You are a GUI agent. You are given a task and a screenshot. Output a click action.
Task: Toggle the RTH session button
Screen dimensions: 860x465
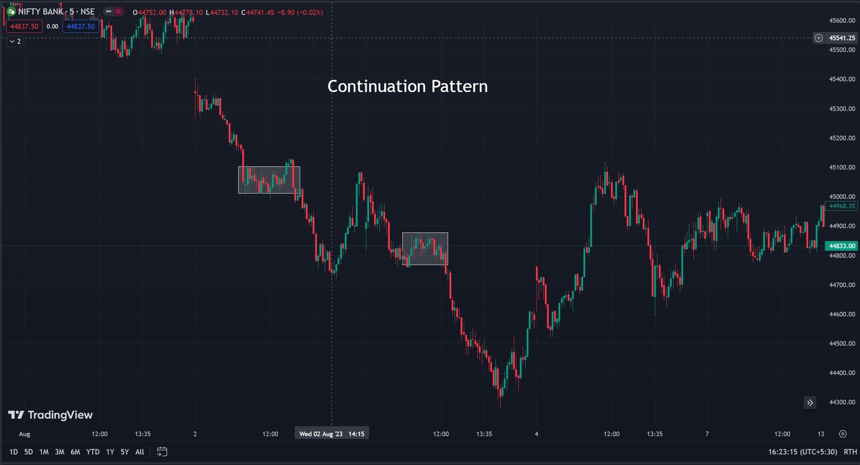(850, 452)
